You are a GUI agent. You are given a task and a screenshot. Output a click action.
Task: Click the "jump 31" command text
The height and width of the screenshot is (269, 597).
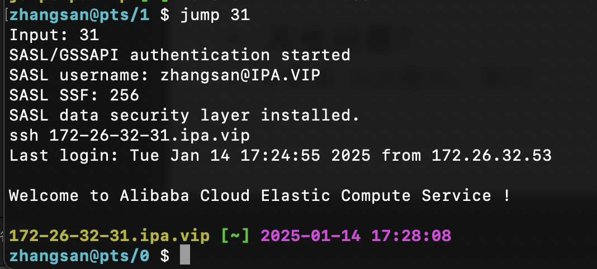pos(215,16)
